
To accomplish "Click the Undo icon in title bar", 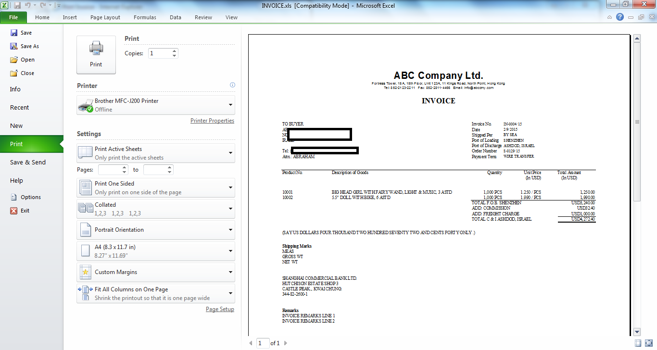I will (x=27, y=5).
